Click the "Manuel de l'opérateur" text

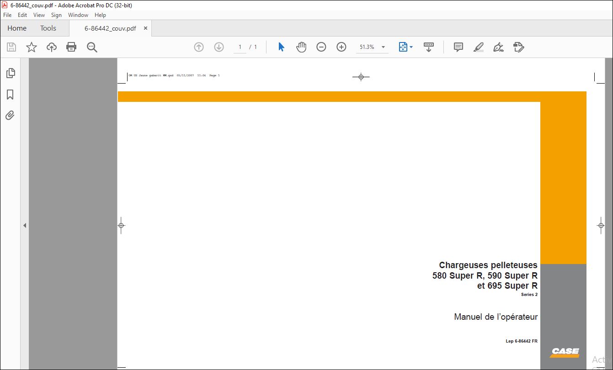(496, 317)
